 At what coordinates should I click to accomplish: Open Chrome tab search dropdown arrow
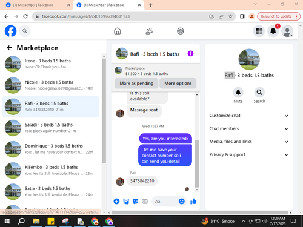pyautogui.click(x=255, y=4)
